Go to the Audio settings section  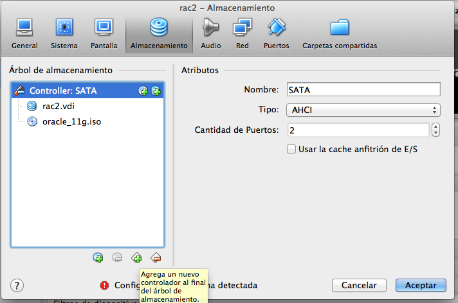[210, 34]
